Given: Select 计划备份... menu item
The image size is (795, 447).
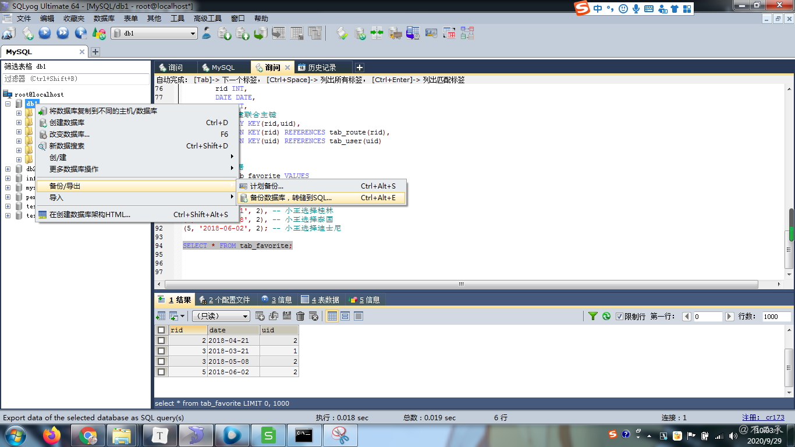Looking at the screenshot, I should (x=321, y=186).
